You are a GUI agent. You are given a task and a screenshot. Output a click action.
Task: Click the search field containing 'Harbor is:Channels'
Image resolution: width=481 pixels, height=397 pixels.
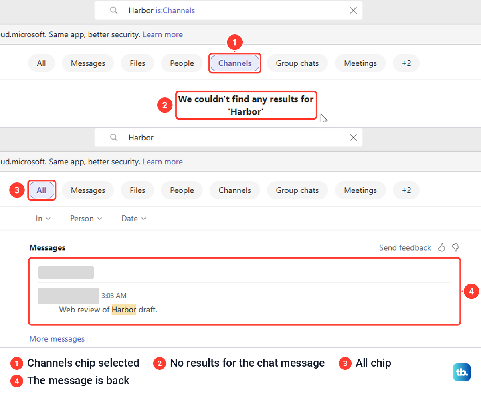(x=228, y=10)
